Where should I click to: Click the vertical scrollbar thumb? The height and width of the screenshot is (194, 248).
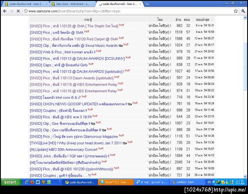tap(245, 67)
